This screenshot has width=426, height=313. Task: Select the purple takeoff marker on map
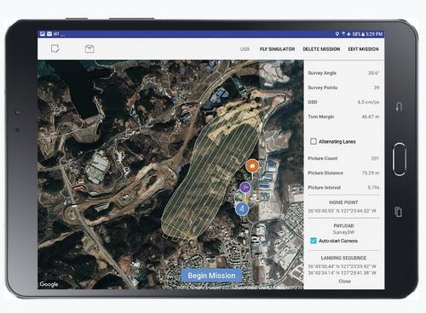pyautogui.click(x=245, y=187)
